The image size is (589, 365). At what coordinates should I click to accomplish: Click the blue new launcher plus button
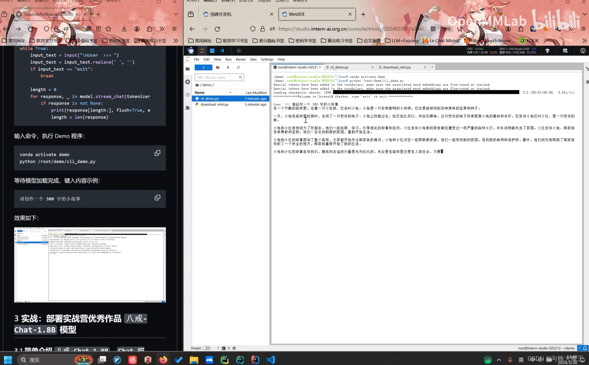(x=203, y=67)
